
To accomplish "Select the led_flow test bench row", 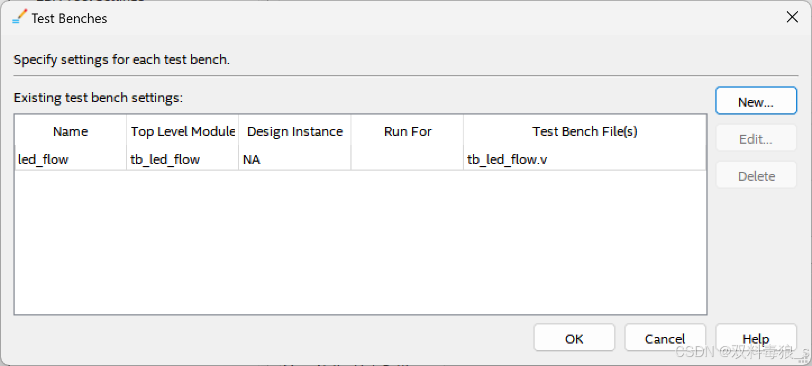I will pos(43,159).
